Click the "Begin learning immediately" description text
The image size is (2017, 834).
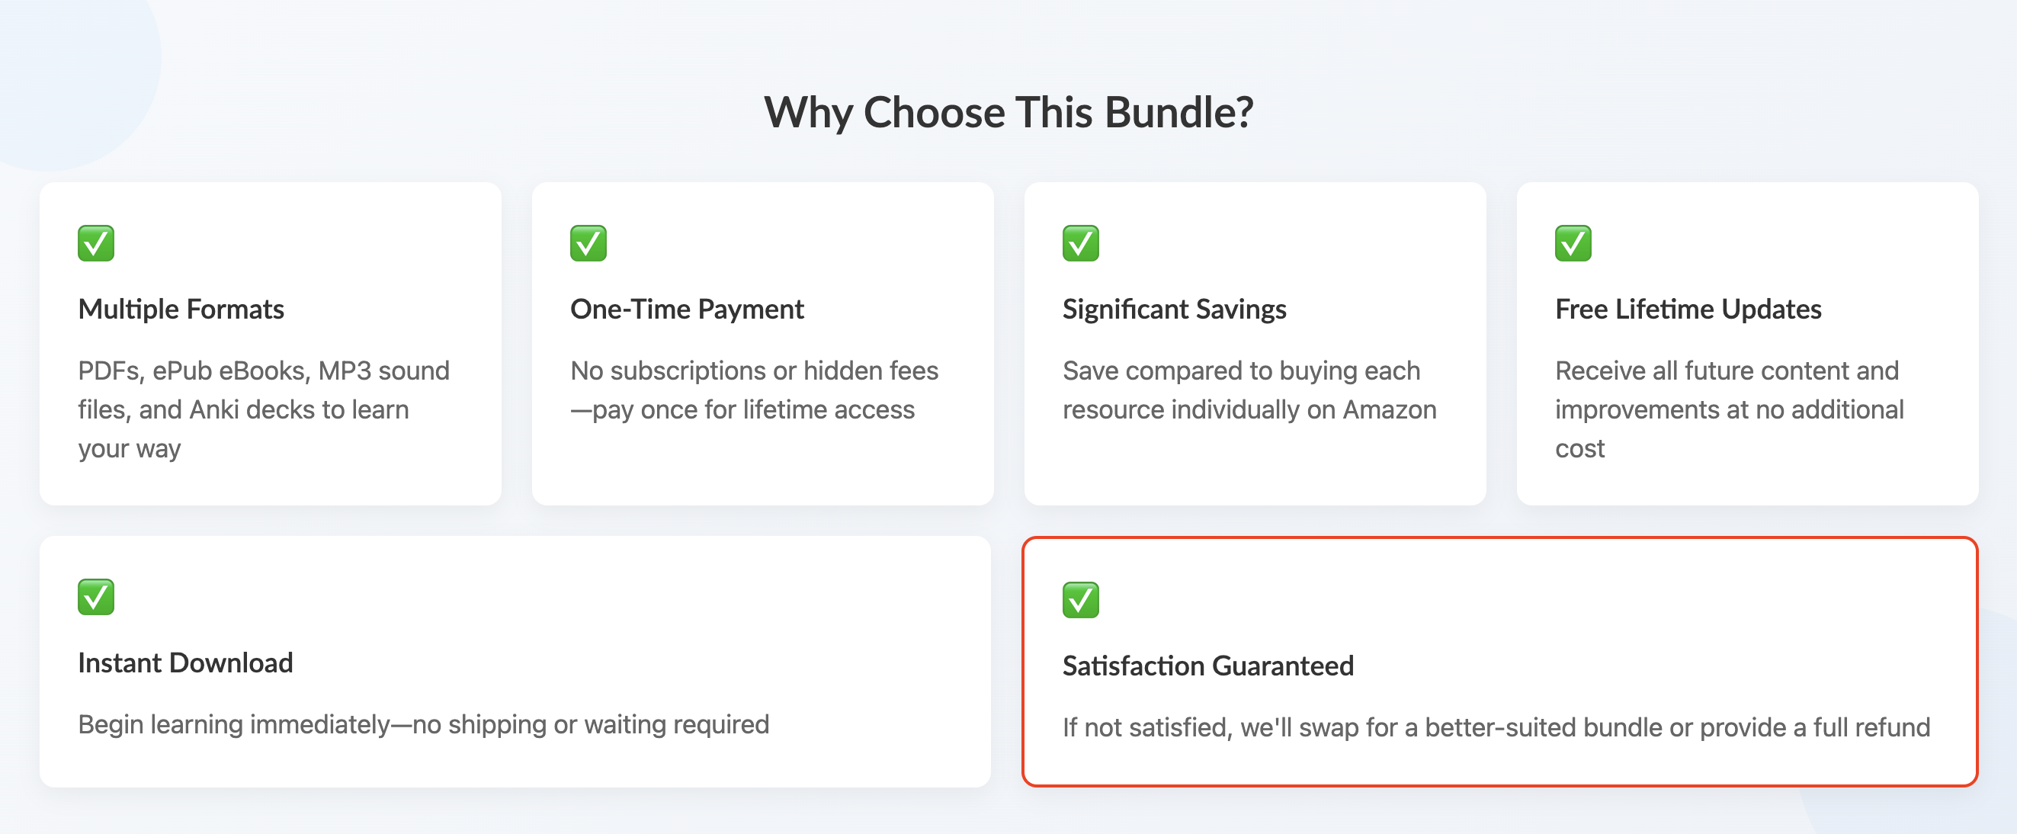(x=424, y=724)
